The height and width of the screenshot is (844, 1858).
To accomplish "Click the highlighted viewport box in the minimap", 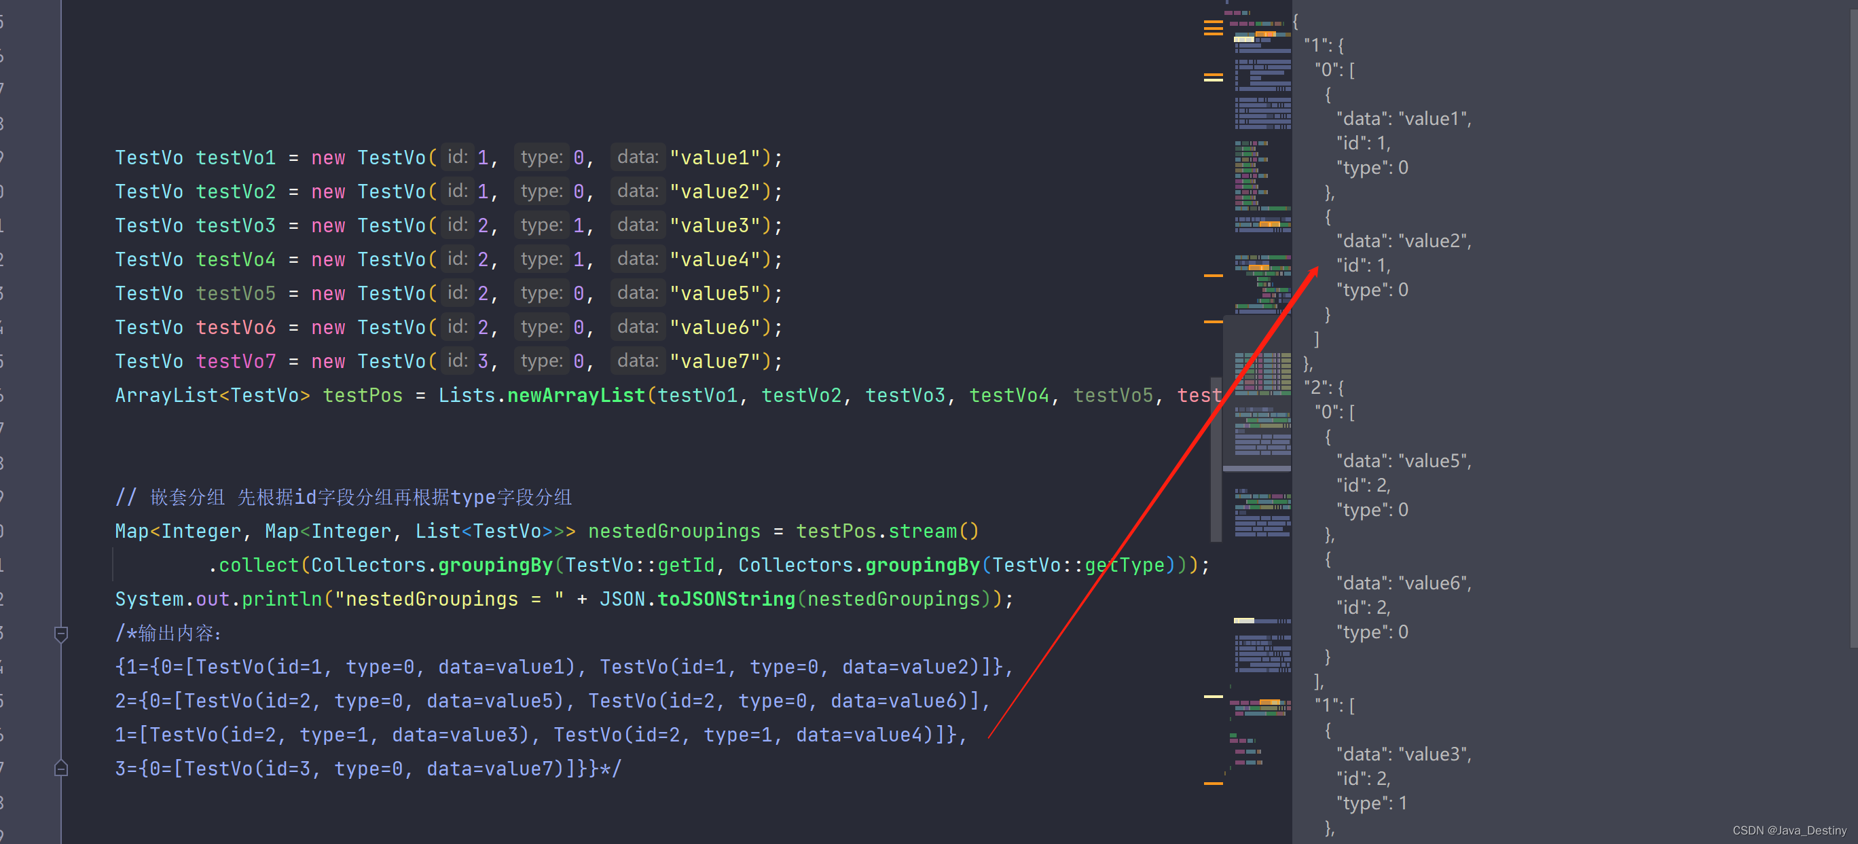I will [1257, 393].
